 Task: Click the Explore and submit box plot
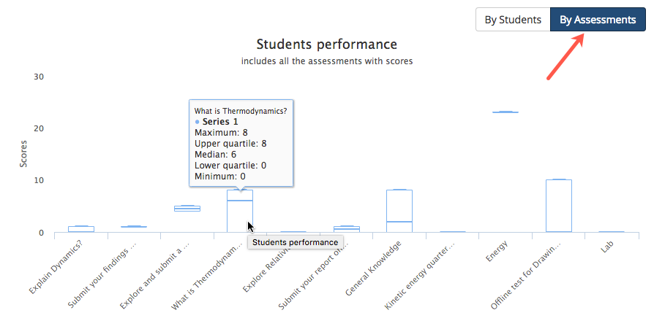[x=187, y=209]
